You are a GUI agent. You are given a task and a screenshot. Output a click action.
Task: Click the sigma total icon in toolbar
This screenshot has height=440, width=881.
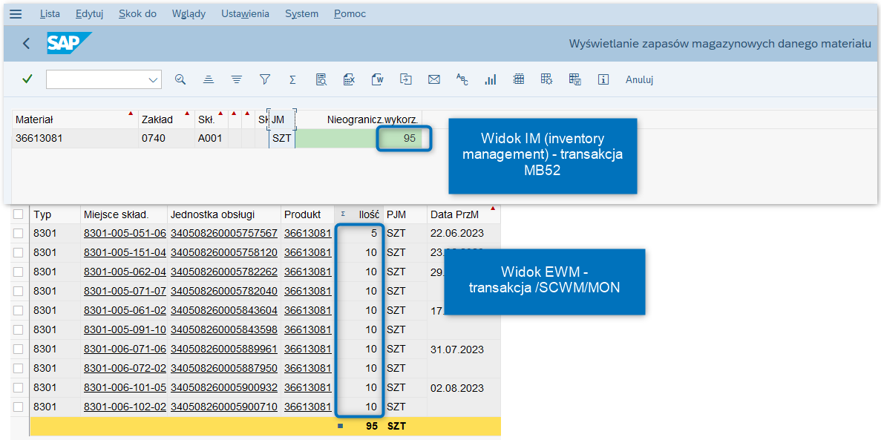(292, 79)
